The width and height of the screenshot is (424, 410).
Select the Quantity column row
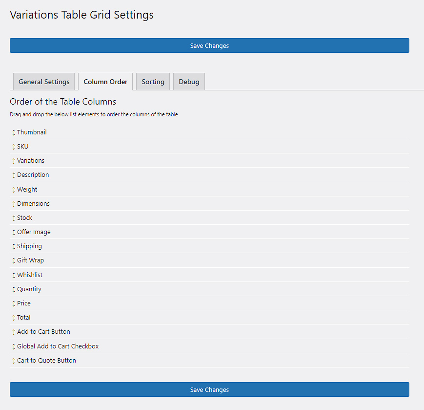pos(29,289)
